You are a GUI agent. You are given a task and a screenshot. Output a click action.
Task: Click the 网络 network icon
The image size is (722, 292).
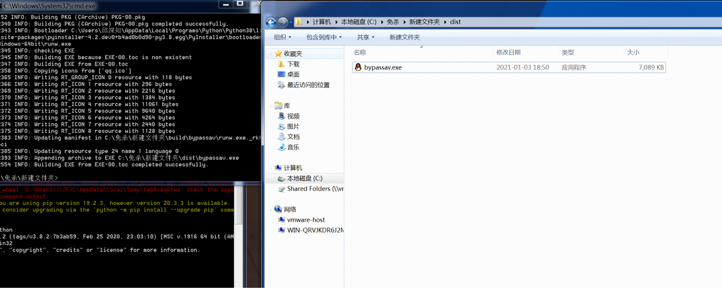(x=278, y=209)
